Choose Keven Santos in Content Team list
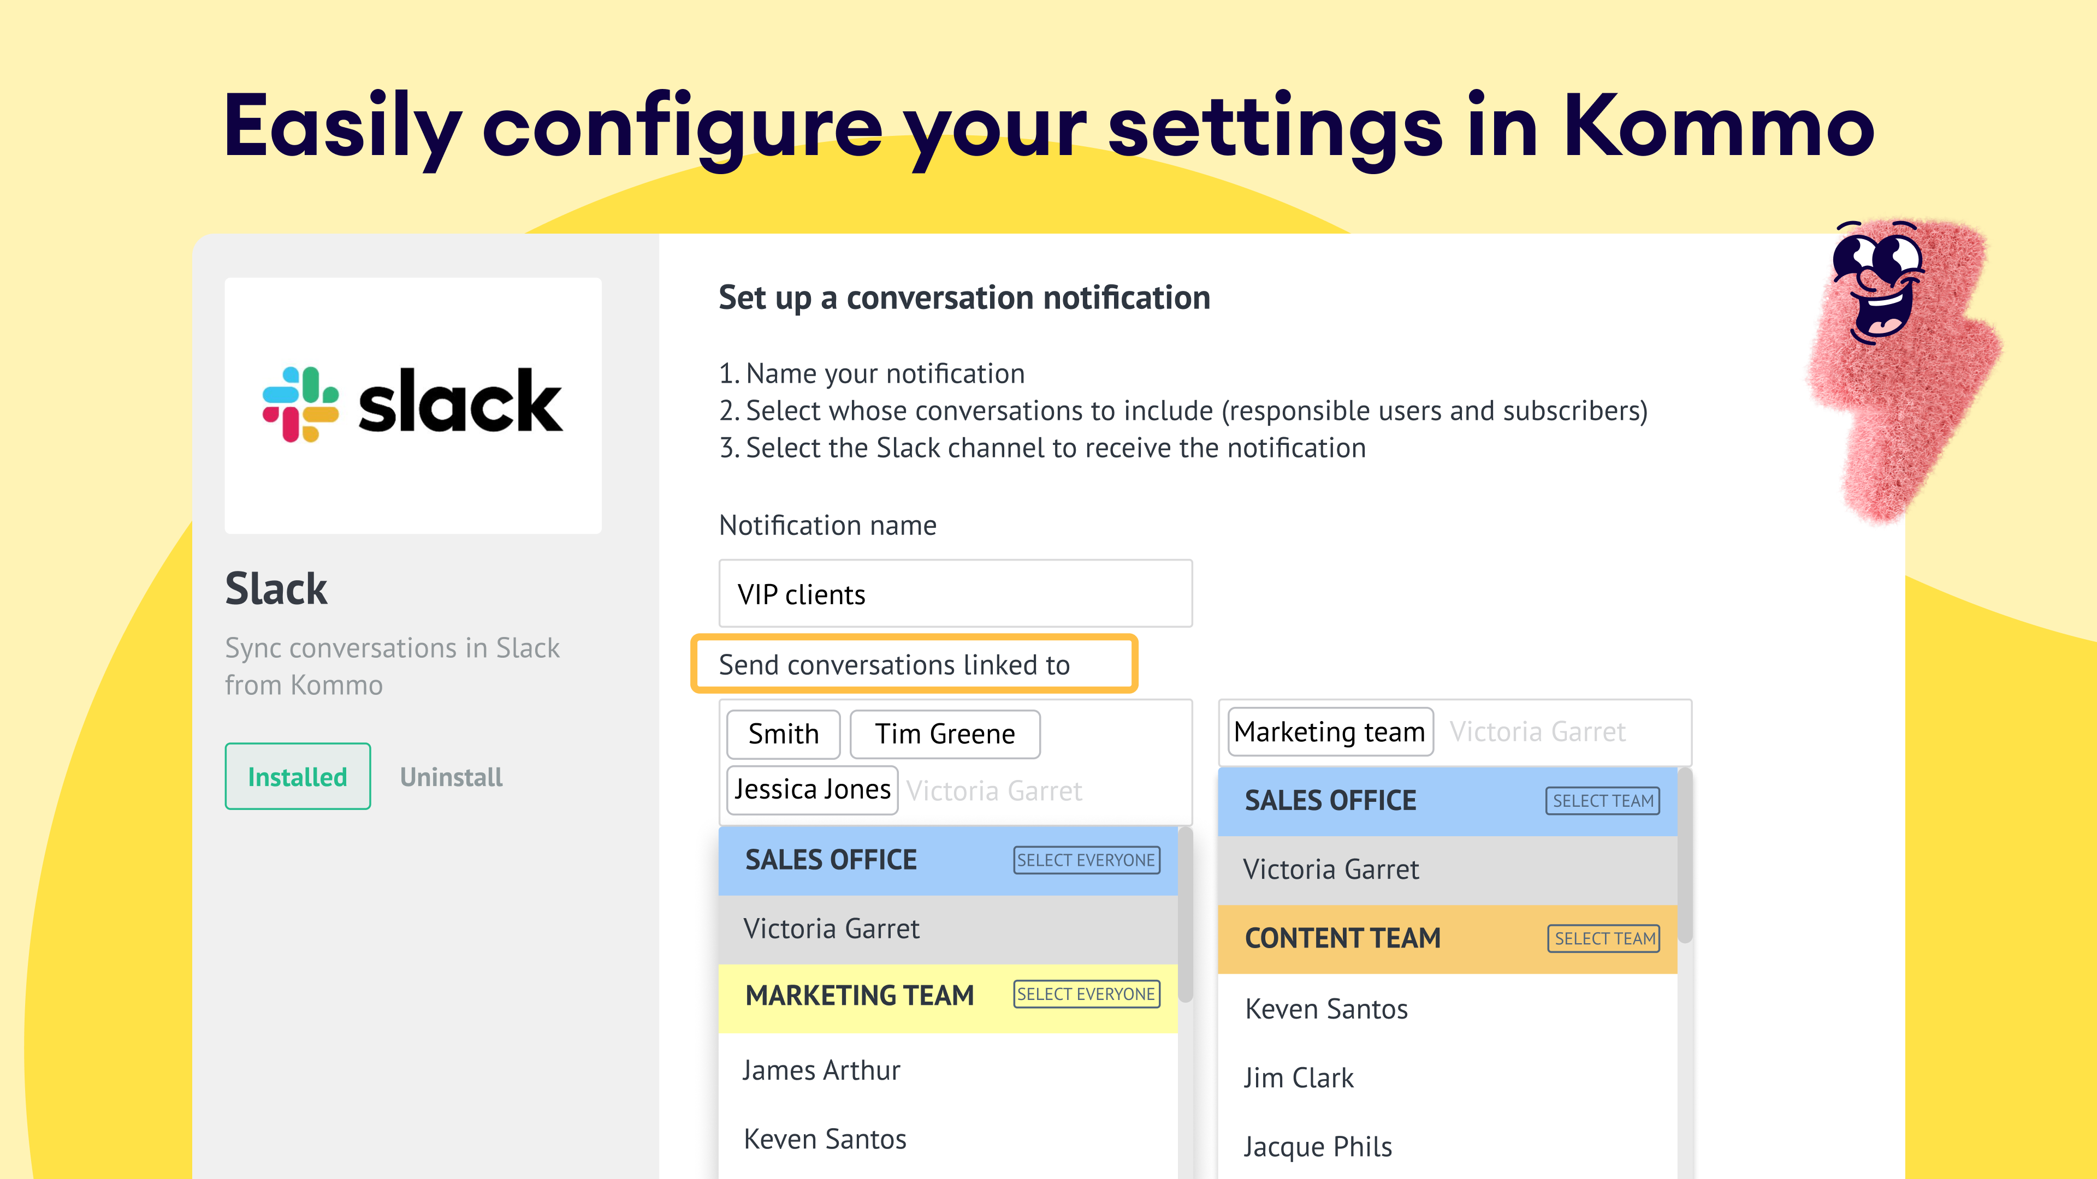The width and height of the screenshot is (2097, 1179). (x=1326, y=1009)
